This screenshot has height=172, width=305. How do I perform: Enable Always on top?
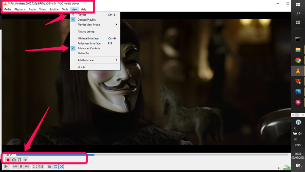point(95,31)
